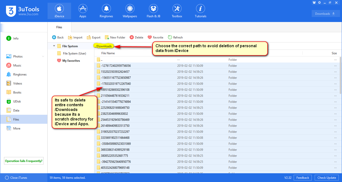Select Files in the sidebar

tap(24, 119)
